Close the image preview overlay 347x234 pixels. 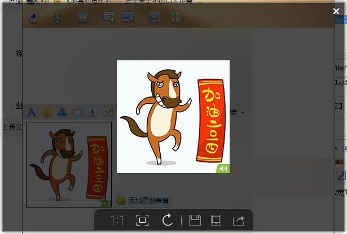[x=336, y=11]
